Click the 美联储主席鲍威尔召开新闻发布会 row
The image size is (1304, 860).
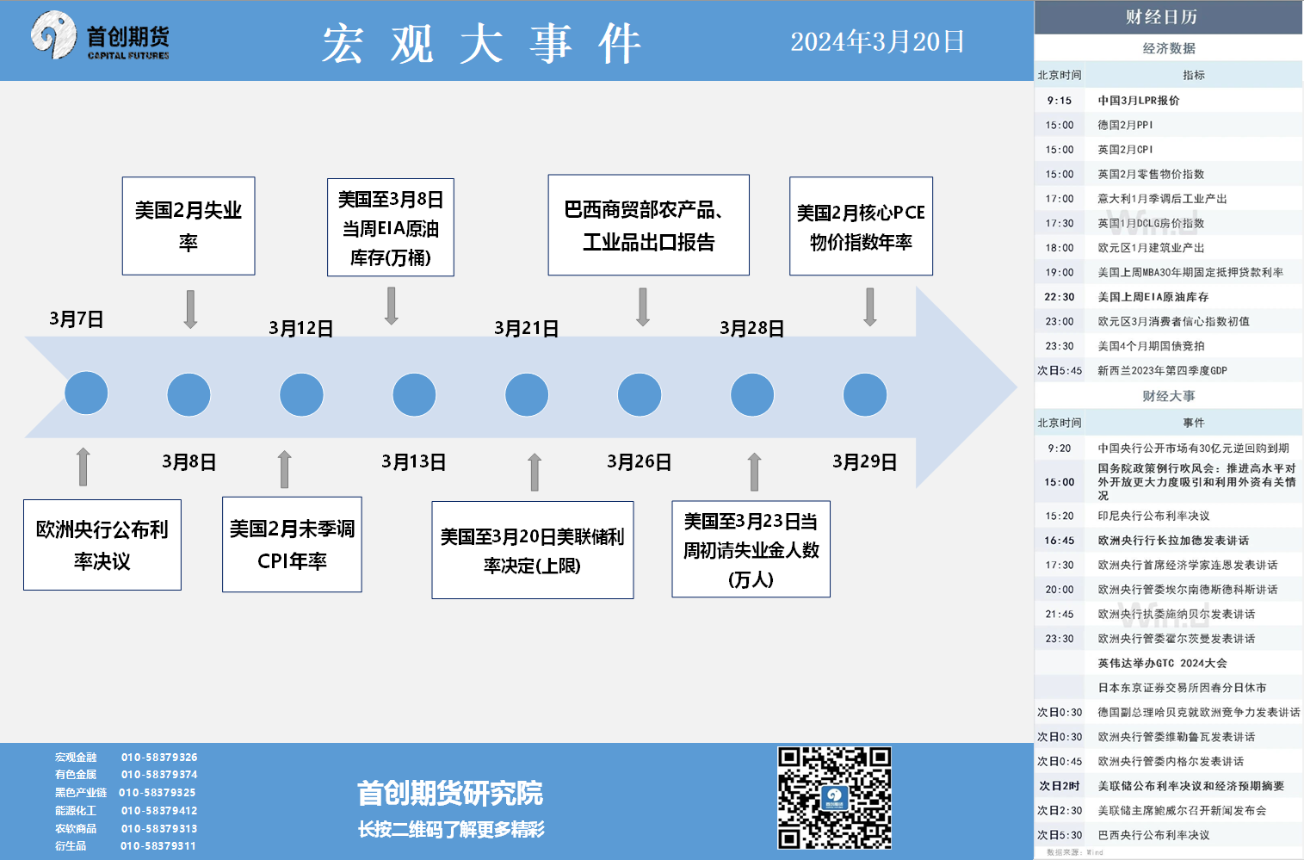point(1168,810)
